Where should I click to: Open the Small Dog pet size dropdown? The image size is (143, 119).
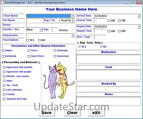73,20
